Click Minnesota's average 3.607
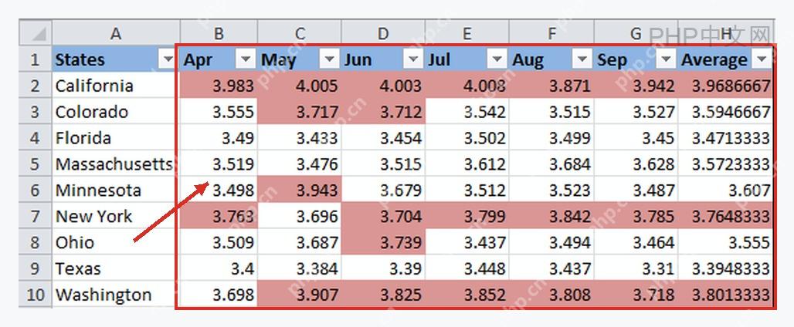This screenshot has width=794, height=327. click(725, 190)
